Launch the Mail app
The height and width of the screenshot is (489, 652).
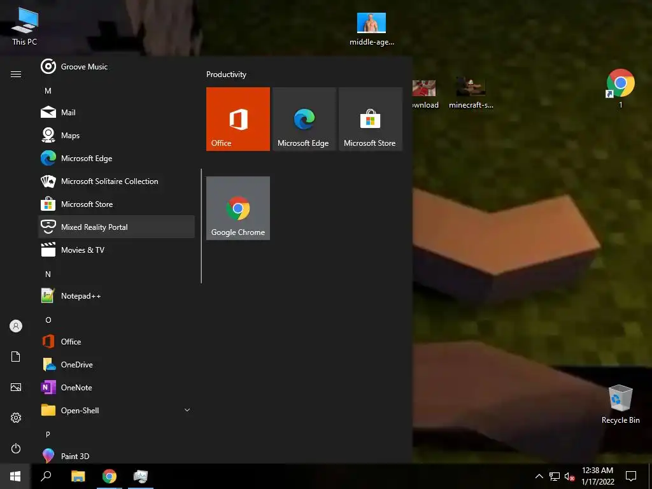click(x=117, y=112)
